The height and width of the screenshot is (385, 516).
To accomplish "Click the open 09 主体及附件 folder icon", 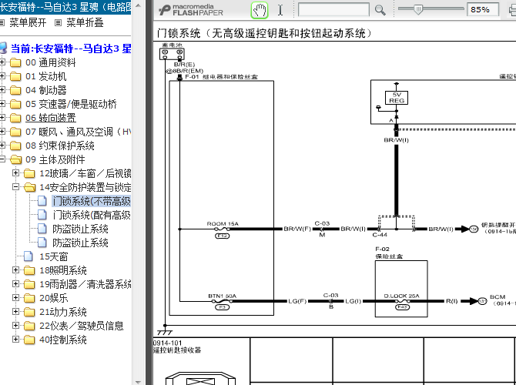I will pos(15,159).
